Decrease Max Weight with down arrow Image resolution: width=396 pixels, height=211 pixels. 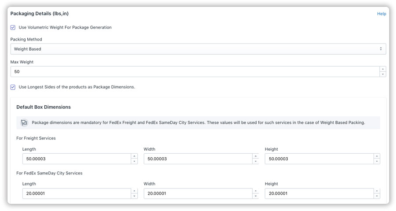point(383,74)
